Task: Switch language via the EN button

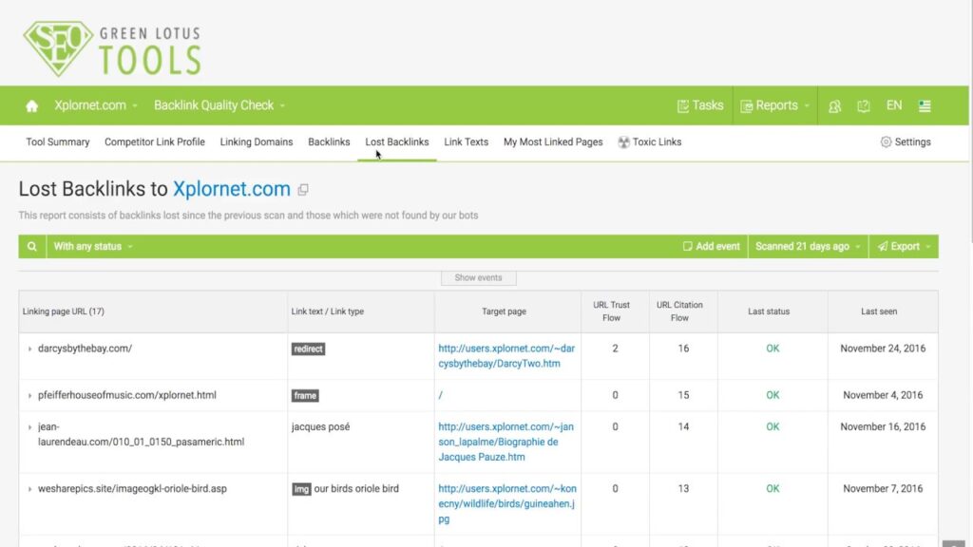Action: point(894,105)
